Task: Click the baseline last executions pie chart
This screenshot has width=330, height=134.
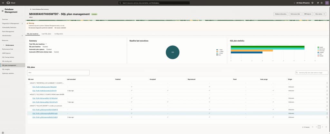Action: coord(173,52)
